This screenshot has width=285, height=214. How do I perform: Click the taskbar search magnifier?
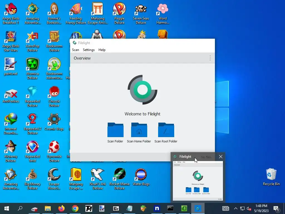20,208
